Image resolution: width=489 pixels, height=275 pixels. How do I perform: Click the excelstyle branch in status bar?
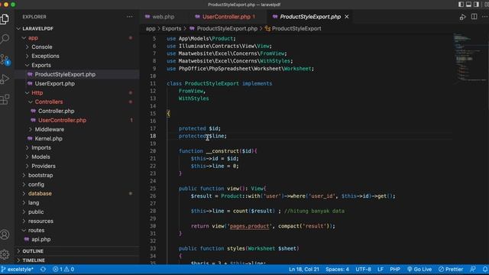click(18, 270)
